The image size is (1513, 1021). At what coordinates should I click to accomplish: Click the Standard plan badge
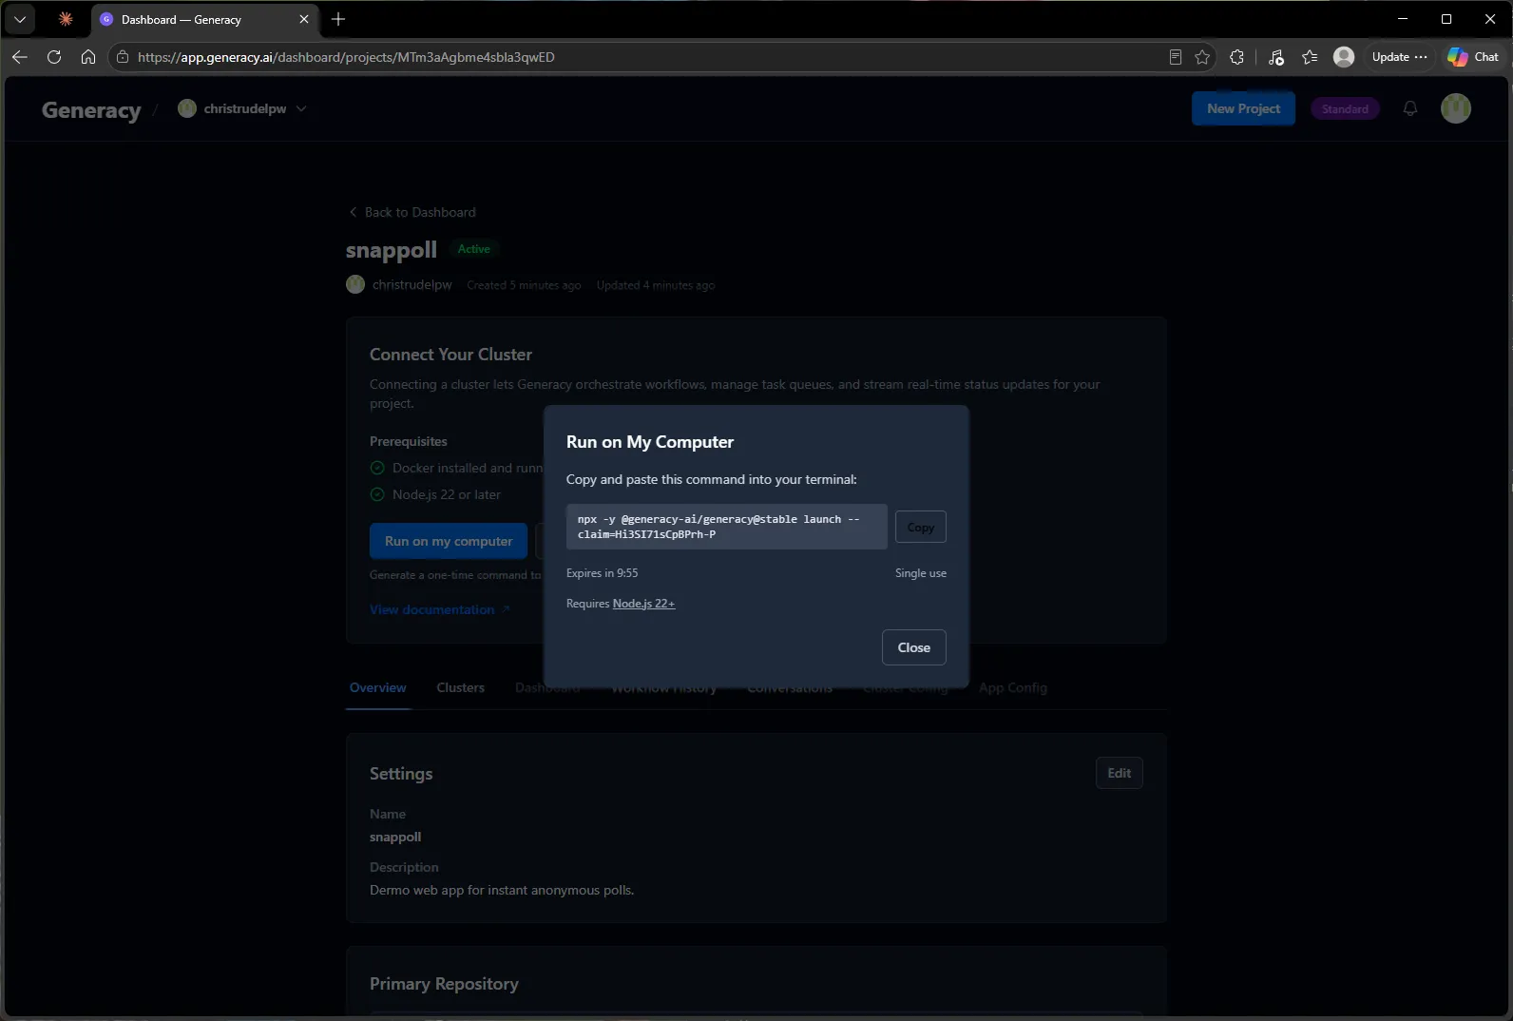click(x=1345, y=109)
